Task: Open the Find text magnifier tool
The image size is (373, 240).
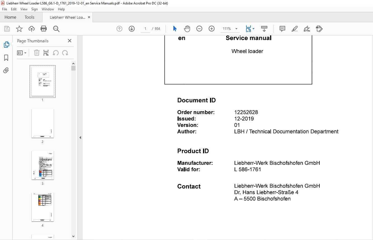Action: 56,29
